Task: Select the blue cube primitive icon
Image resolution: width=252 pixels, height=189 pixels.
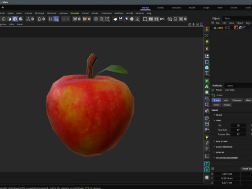Action: pyautogui.click(x=207, y=68)
